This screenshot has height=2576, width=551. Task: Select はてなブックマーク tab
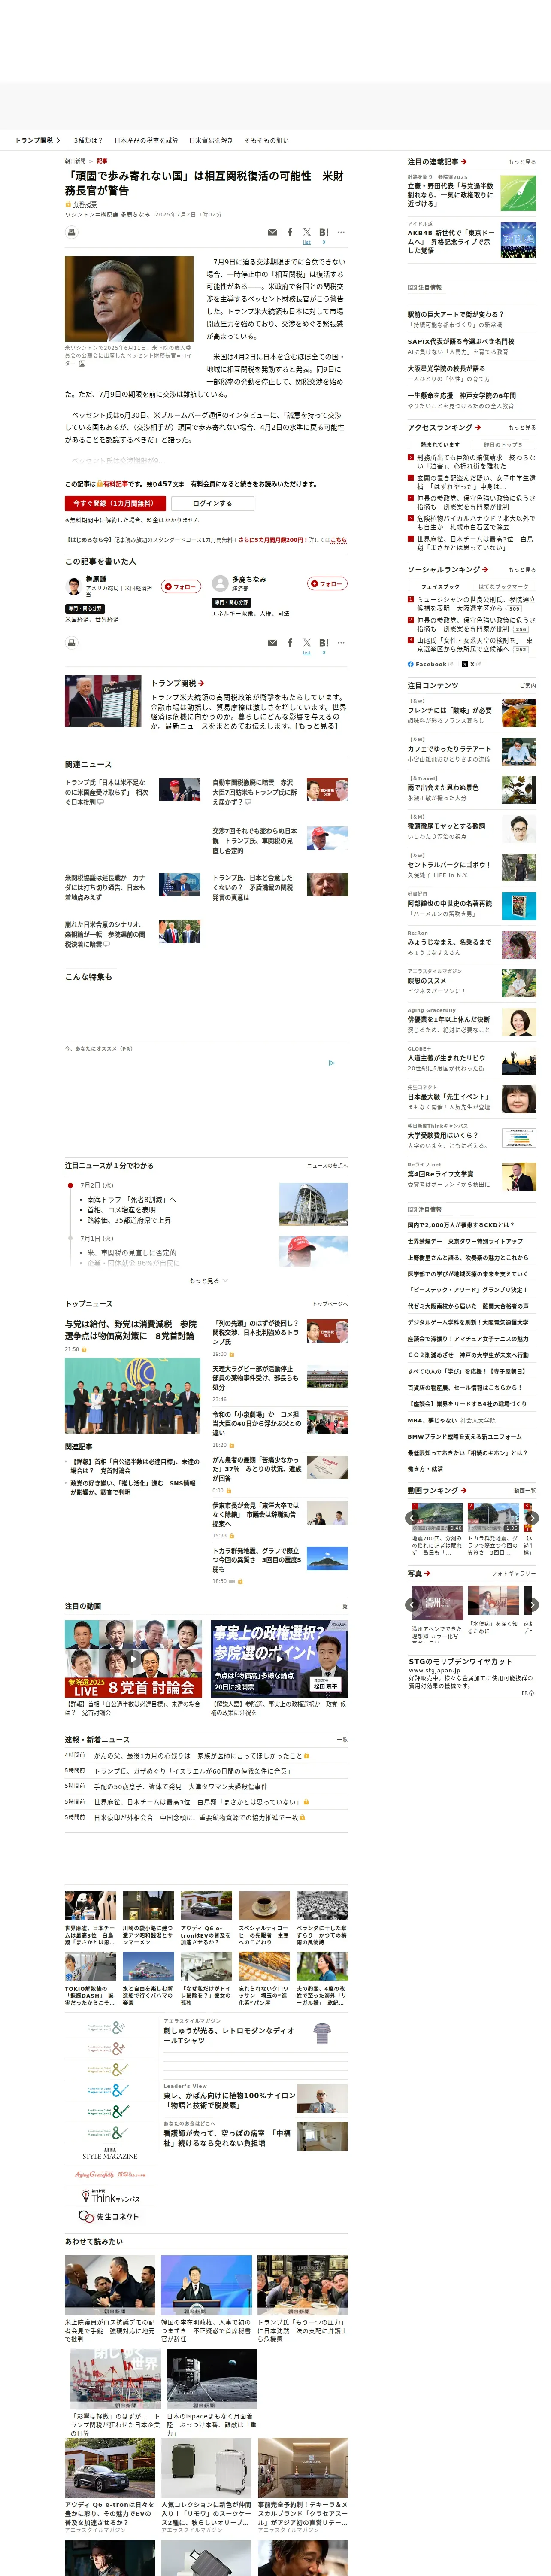tap(503, 587)
